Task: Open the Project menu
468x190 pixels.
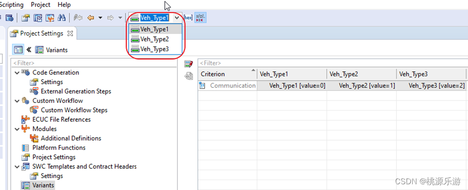Action: click(x=41, y=5)
